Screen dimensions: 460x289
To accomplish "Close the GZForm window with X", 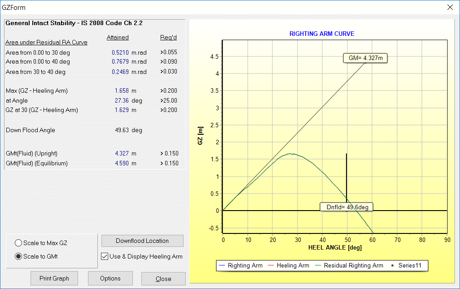I will pyautogui.click(x=450, y=7).
